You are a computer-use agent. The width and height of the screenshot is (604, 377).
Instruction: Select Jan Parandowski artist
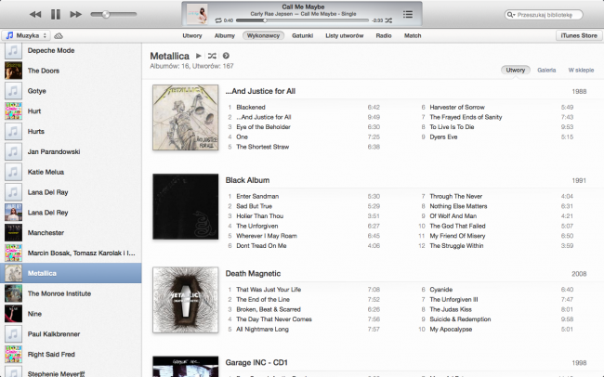[71, 151]
